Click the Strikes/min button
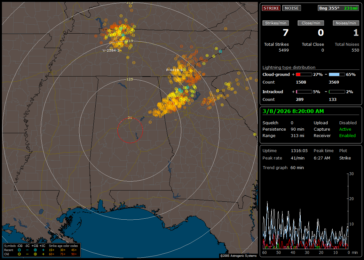 coord(275,23)
